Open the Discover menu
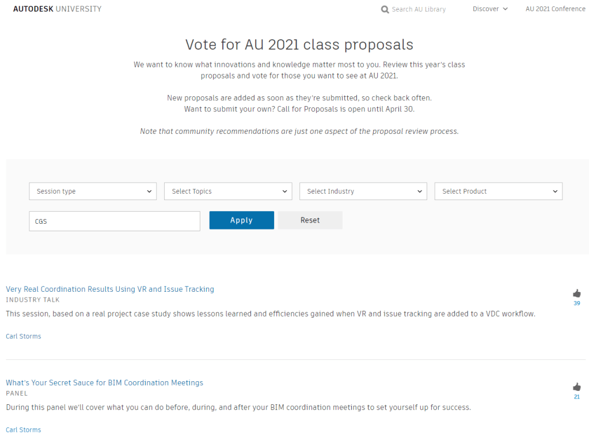Viewport: 589px width, 440px height. 490,9
